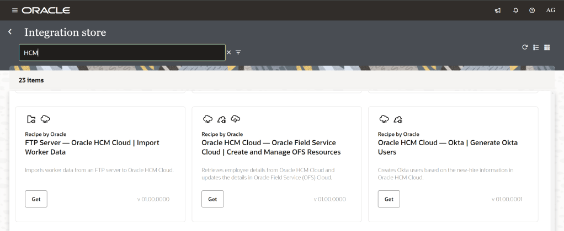Get the Oracle Field Service Cloud recipe
The image size is (564, 231).
pyautogui.click(x=212, y=199)
